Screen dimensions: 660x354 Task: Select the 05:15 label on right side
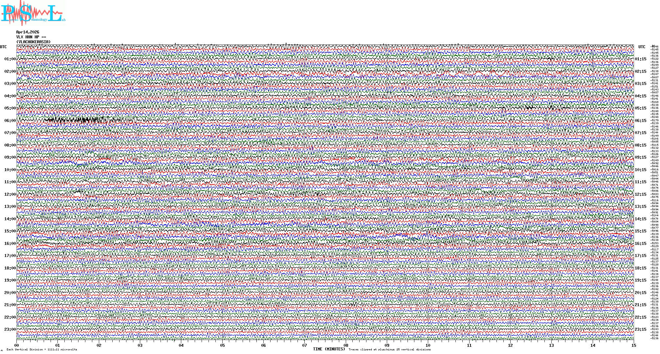[x=640, y=108]
